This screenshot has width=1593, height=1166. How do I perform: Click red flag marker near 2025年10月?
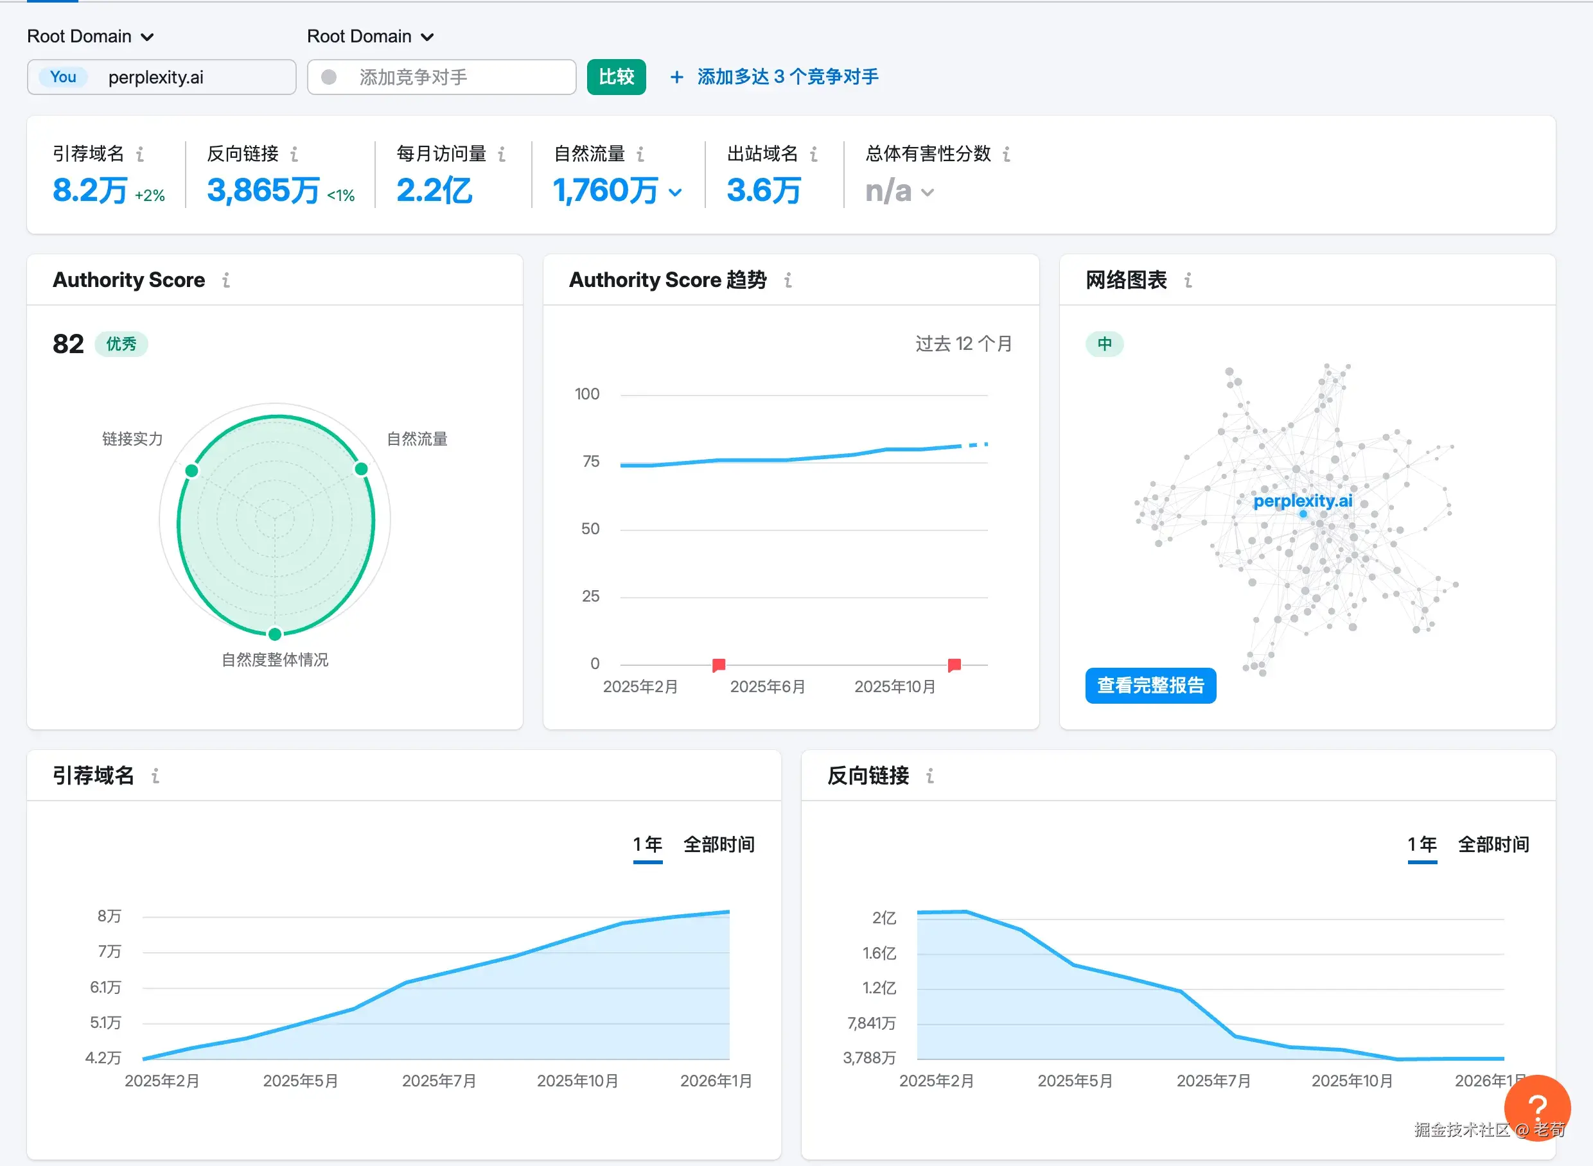tap(954, 664)
